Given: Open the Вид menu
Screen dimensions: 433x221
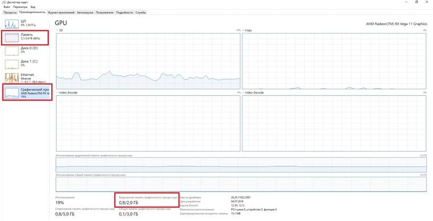Looking at the screenshot, I should point(33,7).
